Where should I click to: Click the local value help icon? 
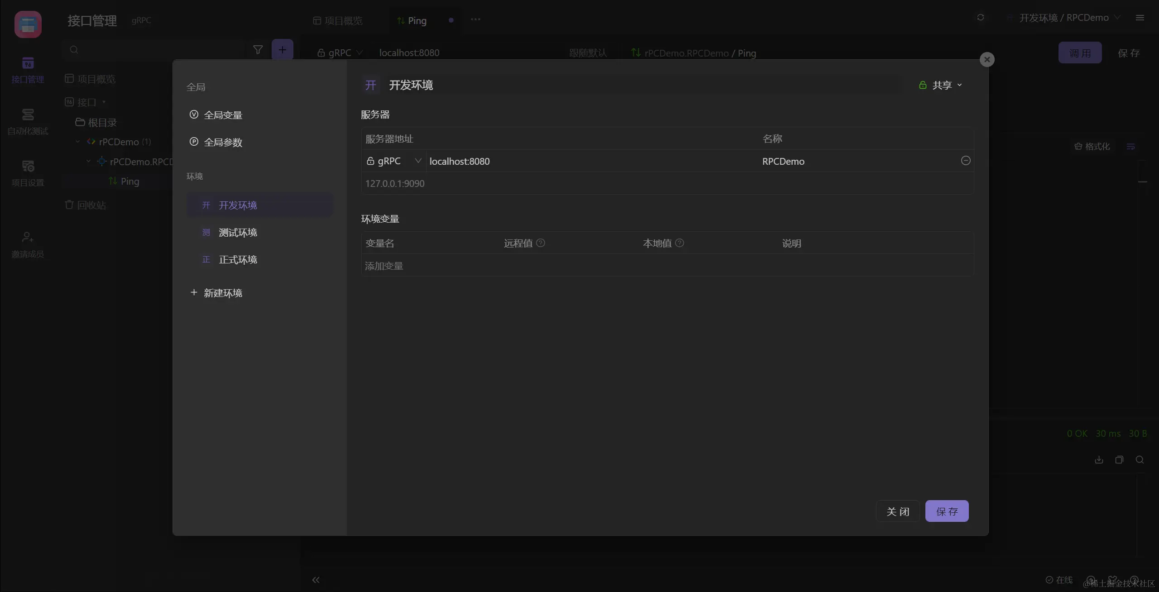tap(680, 243)
